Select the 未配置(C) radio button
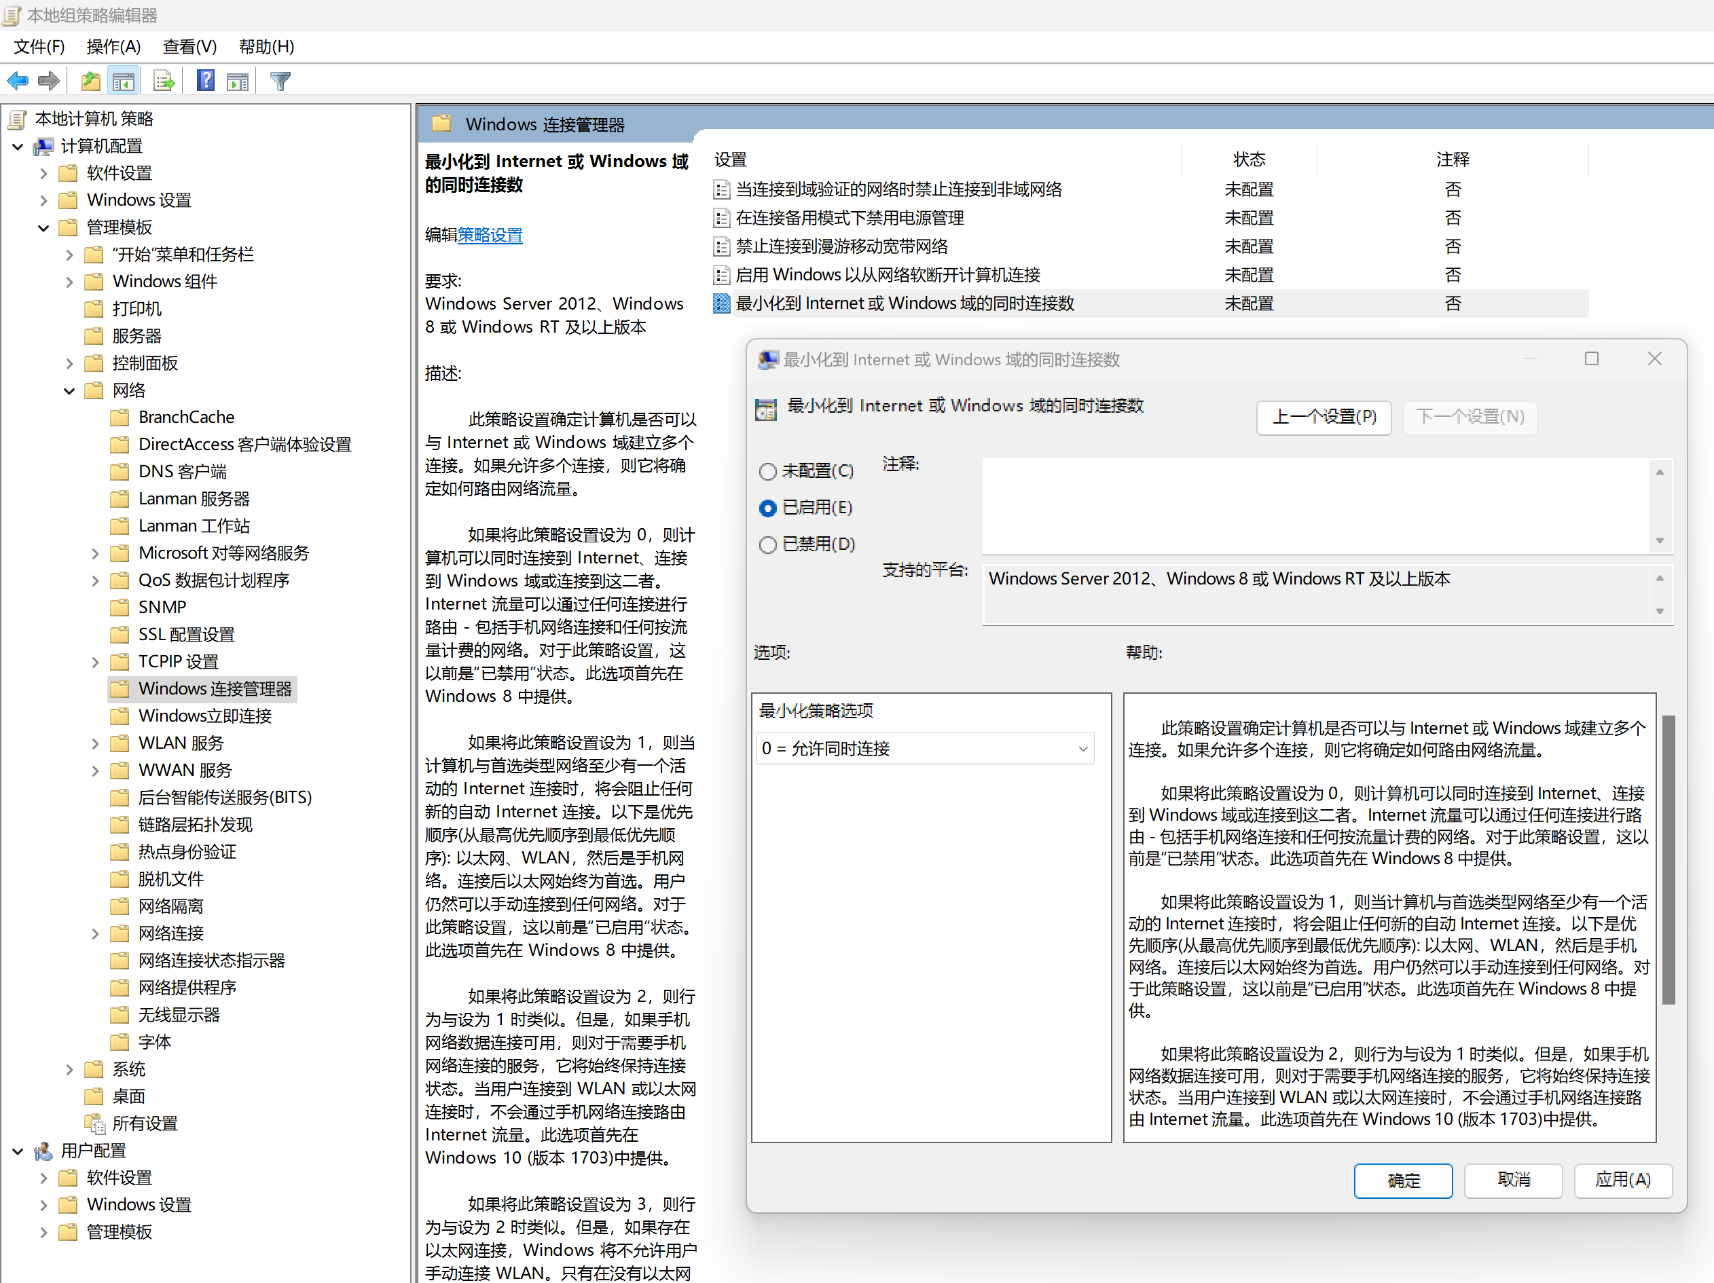1714x1283 pixels. coord(768,471)
